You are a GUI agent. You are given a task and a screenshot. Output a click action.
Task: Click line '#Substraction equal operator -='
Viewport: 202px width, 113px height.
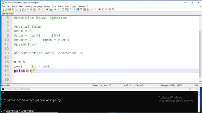pos(48,53)
